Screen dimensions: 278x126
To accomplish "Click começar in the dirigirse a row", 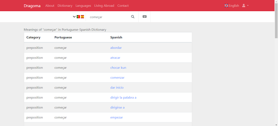I will click(x=60, y=107).
